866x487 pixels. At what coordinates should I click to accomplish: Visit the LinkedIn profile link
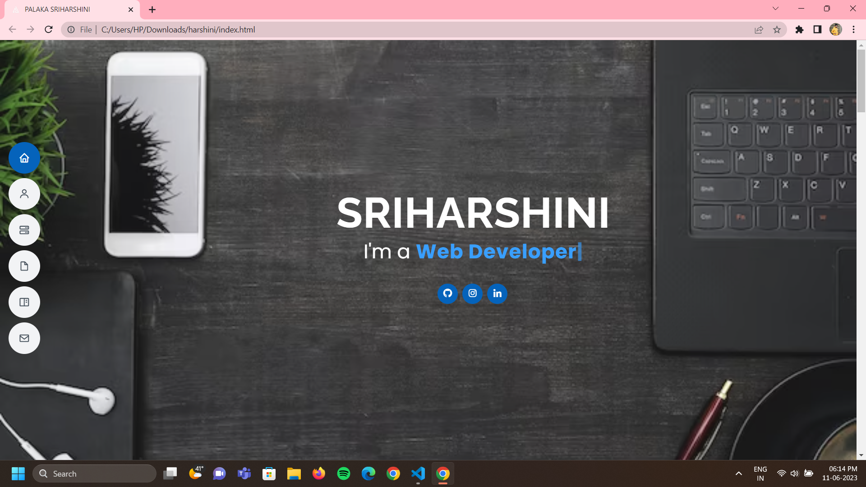pos(497,294)
